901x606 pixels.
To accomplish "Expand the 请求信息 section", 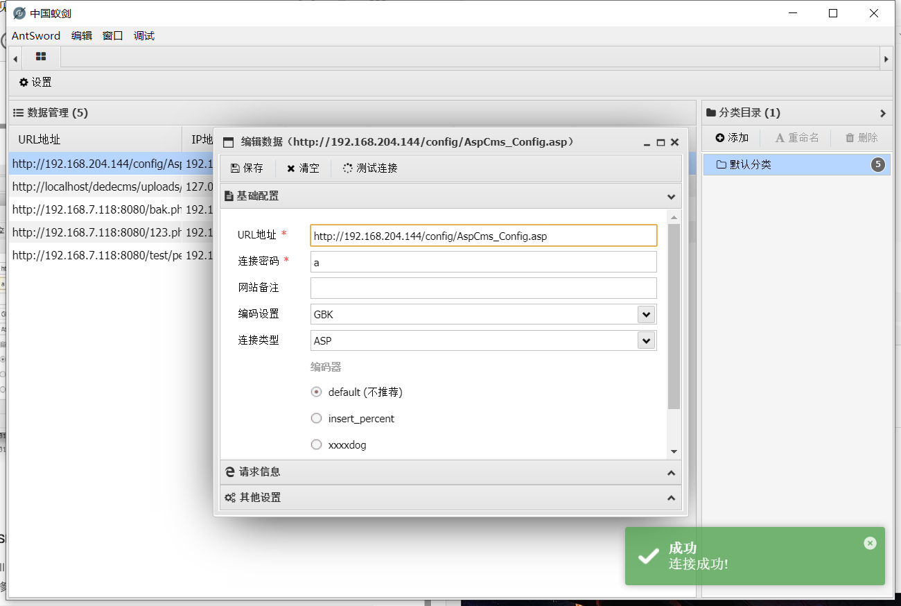I will pyautogui.click(x=671, y=472).
